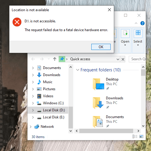
Task: Click navigation pane scroll up arrow
Action: tap(71, 67)
